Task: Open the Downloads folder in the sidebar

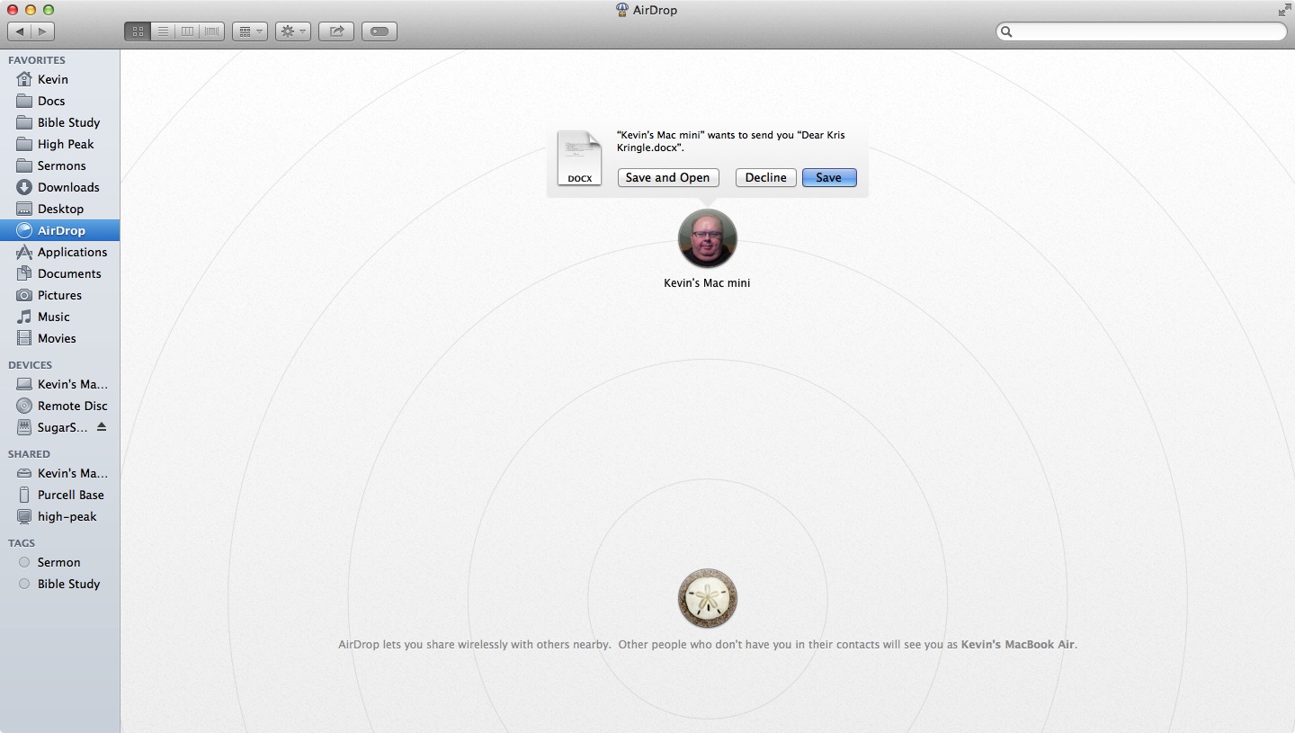Action: point(67,187)
